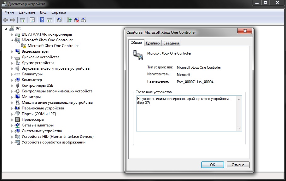Open the Справка menu

[59, 12]
